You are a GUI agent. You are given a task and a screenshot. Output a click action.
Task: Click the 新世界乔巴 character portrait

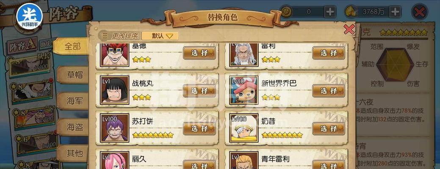pyautogui.click(x=244, y=90)
